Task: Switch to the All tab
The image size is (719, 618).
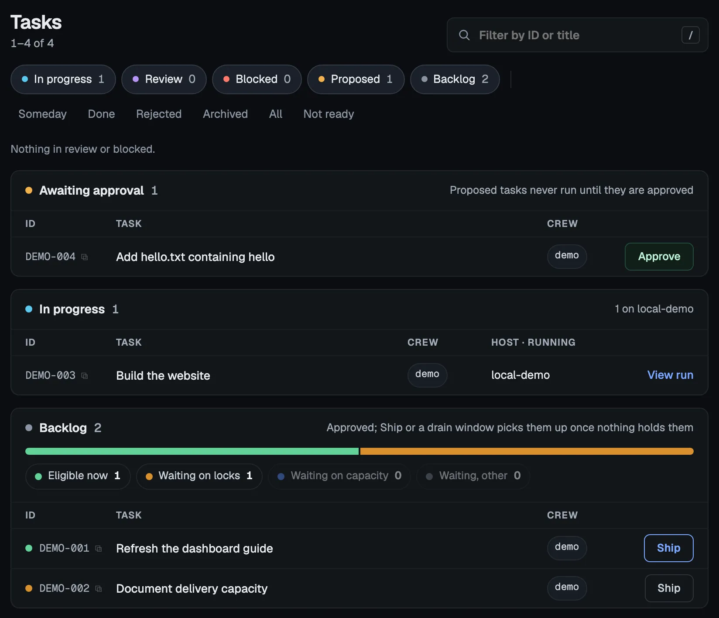Action: 276,114
